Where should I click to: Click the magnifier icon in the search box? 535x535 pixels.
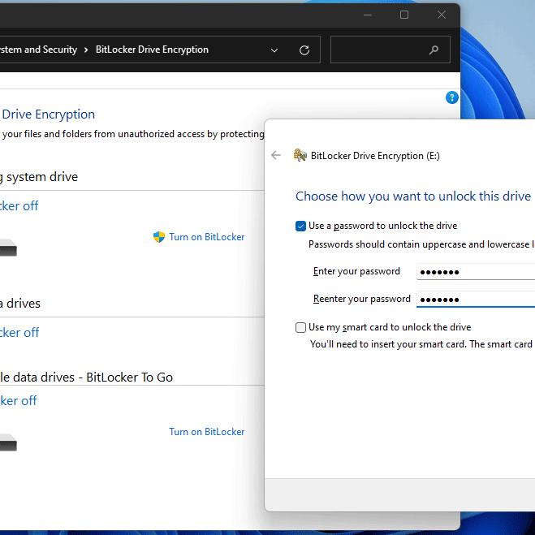(434, 50)
